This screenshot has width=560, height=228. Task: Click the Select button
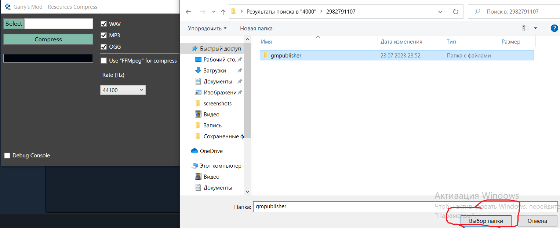(x=14, y=24)
